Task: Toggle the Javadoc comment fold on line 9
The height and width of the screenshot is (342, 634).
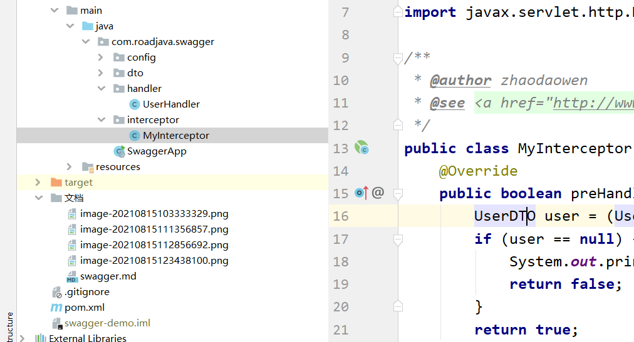Action: coord(397,58)
